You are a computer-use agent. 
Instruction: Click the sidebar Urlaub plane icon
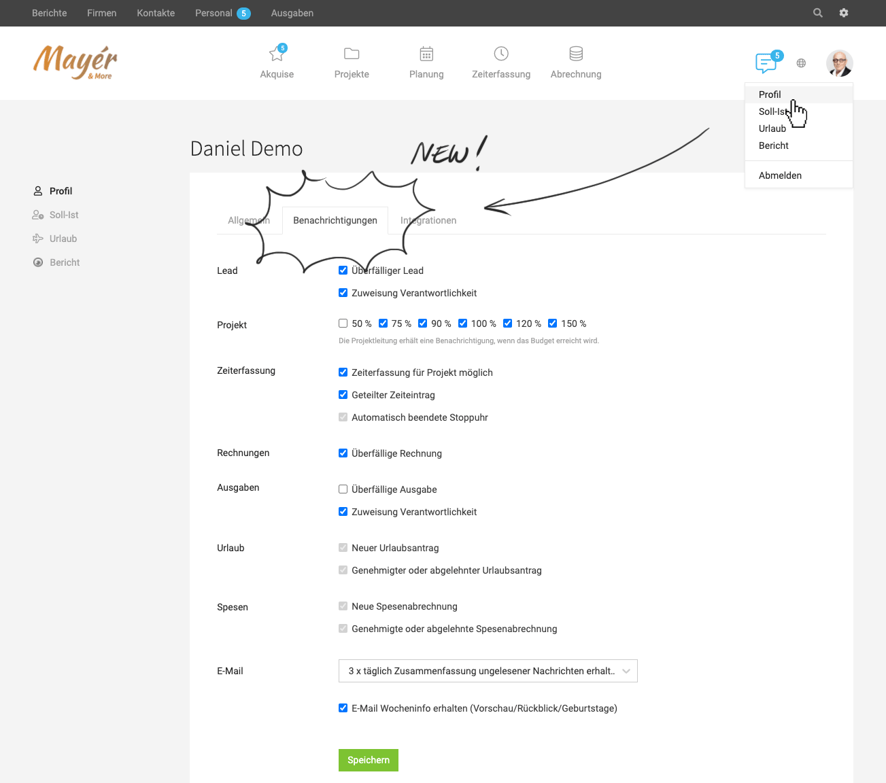(x=38, y=239)
